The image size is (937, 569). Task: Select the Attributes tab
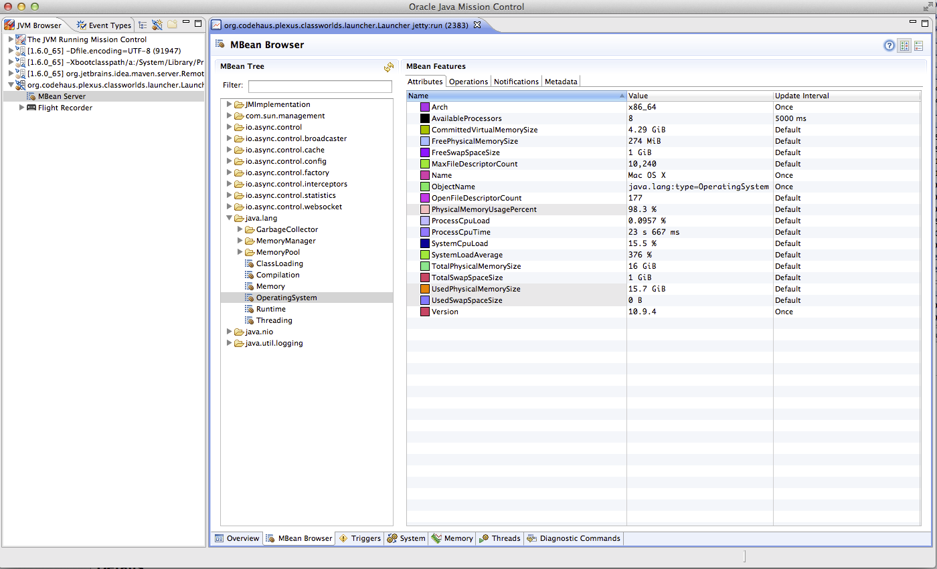pyautogui.click(x=426, y=82)
